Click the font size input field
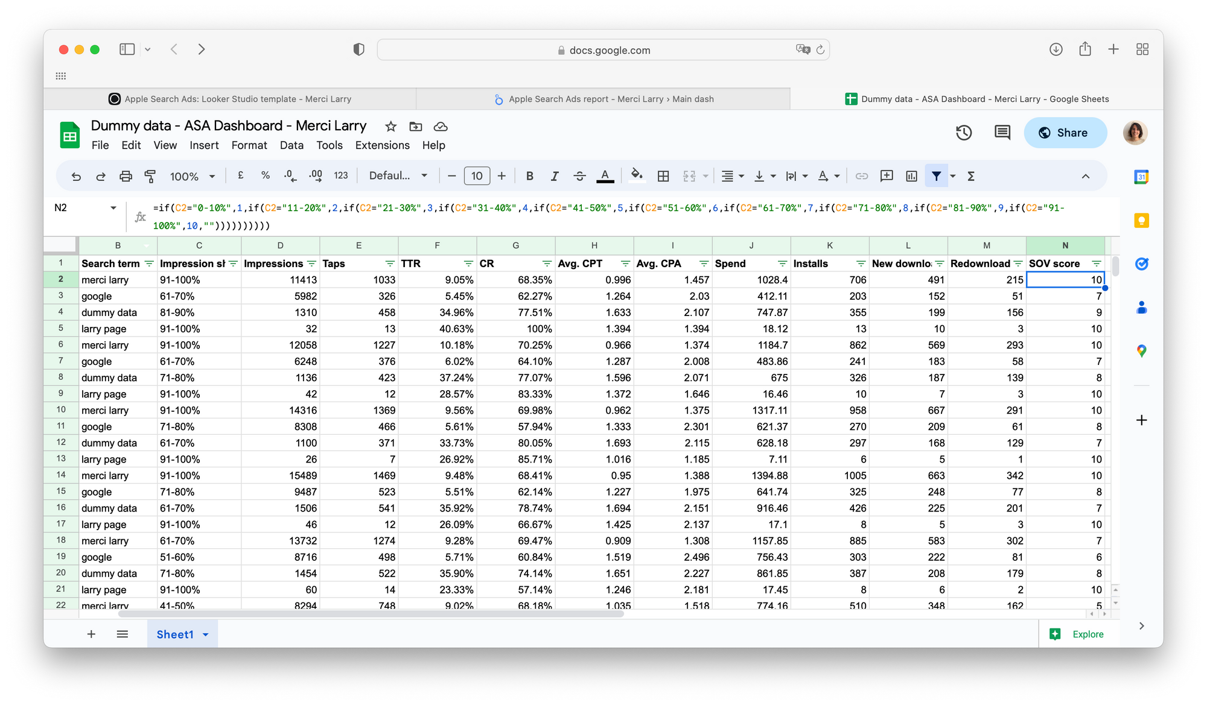The height and width of the screenshot is (705, 1207). 477,176
